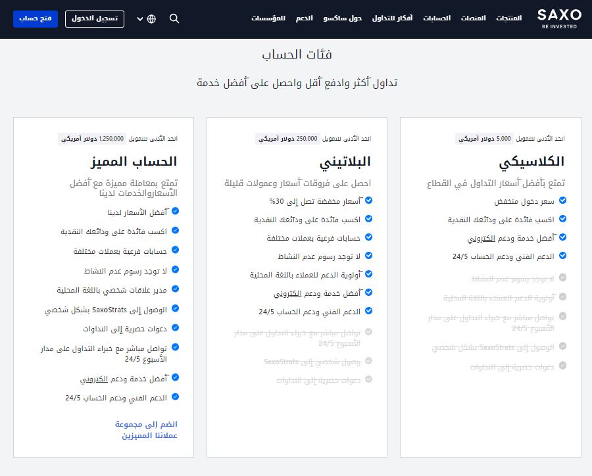Click check icon beside دعوات حصرية إلى الندوات in premium card

(175, 327)
